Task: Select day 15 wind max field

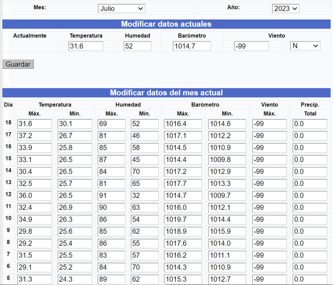Action: pos(270,160)
